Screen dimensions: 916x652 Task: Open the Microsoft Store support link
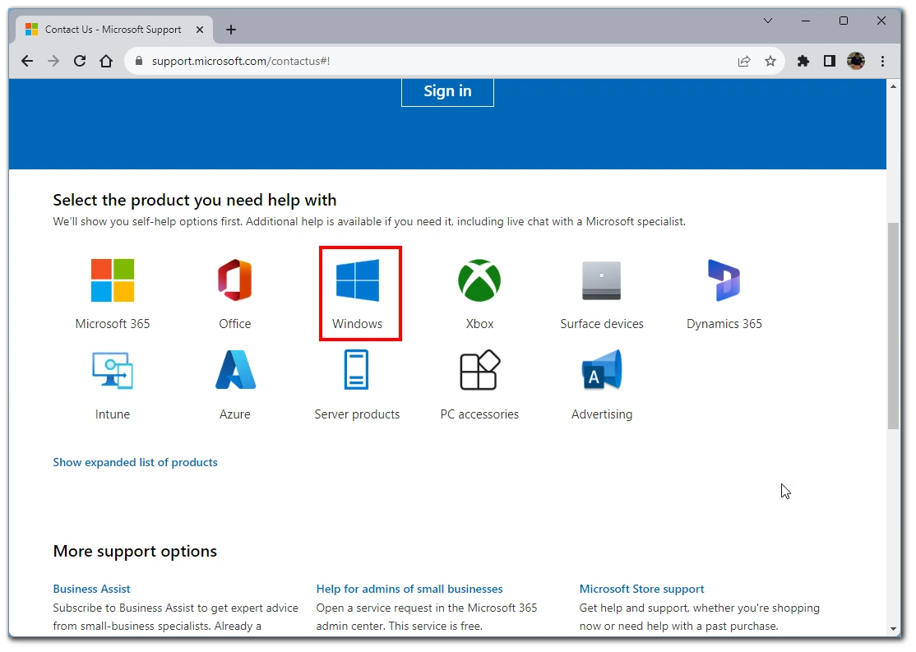pos(641,589)
